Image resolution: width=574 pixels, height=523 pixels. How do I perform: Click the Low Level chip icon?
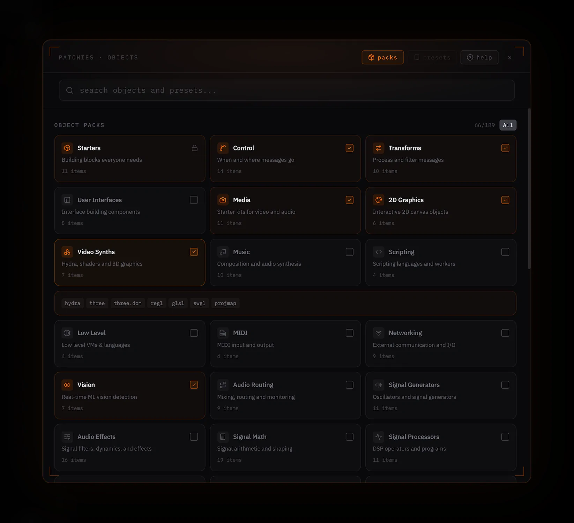click(67, 333)
